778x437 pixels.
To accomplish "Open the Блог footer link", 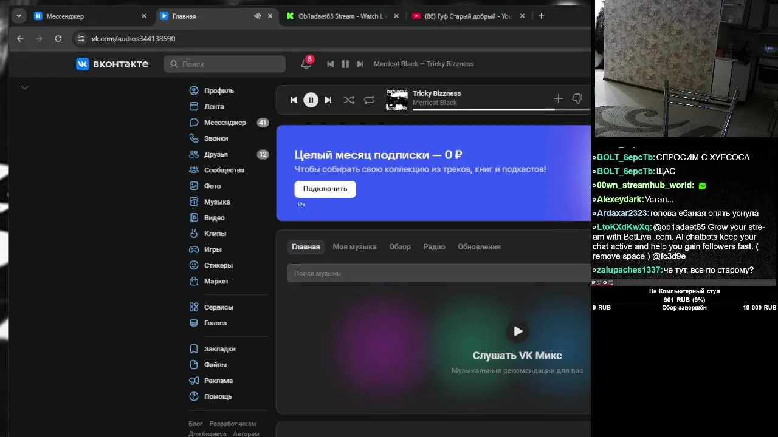I will (196, 424).
